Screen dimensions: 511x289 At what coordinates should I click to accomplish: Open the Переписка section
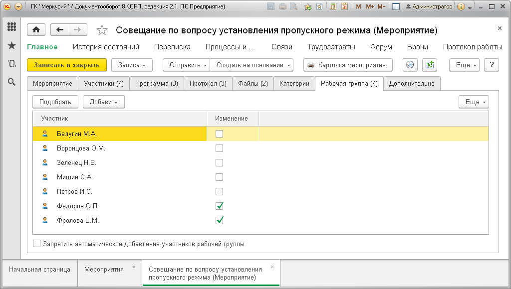172,47
